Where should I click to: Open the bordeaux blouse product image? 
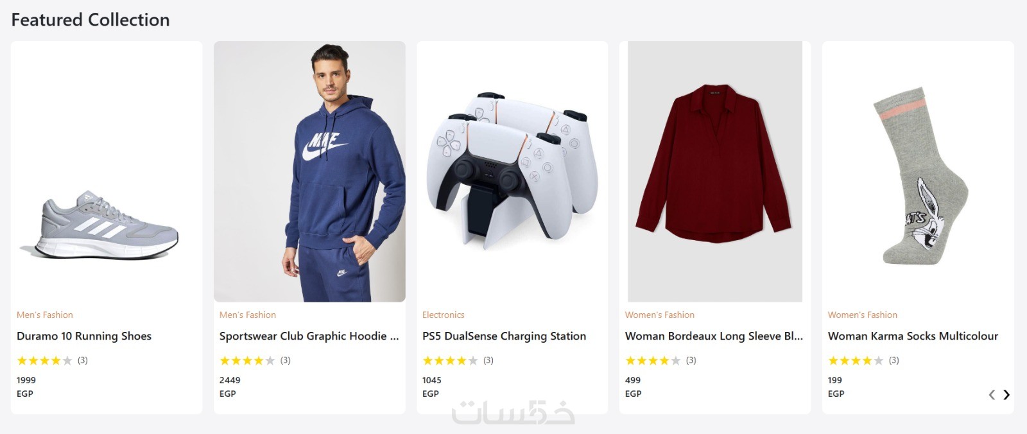pos(715,171)
